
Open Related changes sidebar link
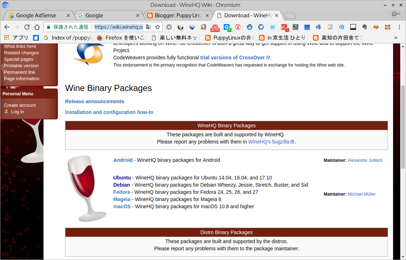(22, 53)
